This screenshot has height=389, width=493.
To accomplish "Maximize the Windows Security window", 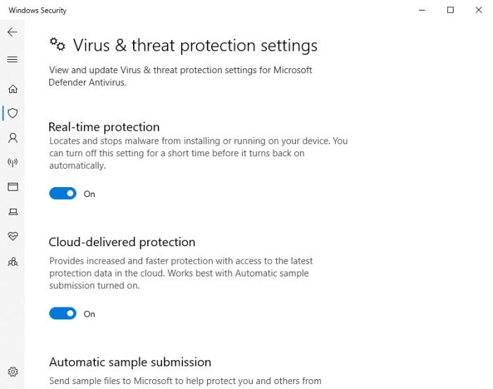I will [x=451, y=10].
